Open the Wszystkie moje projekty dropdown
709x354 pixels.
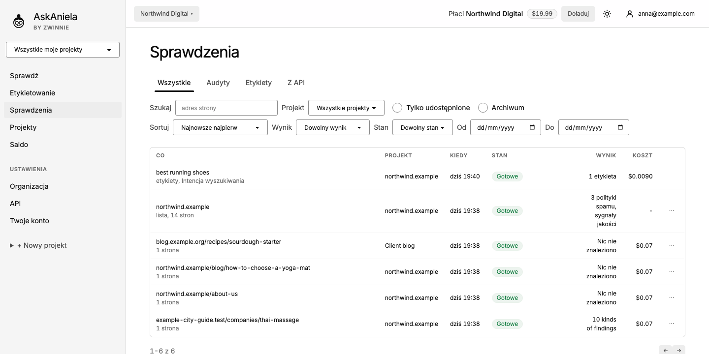click(x=63, y=50)
